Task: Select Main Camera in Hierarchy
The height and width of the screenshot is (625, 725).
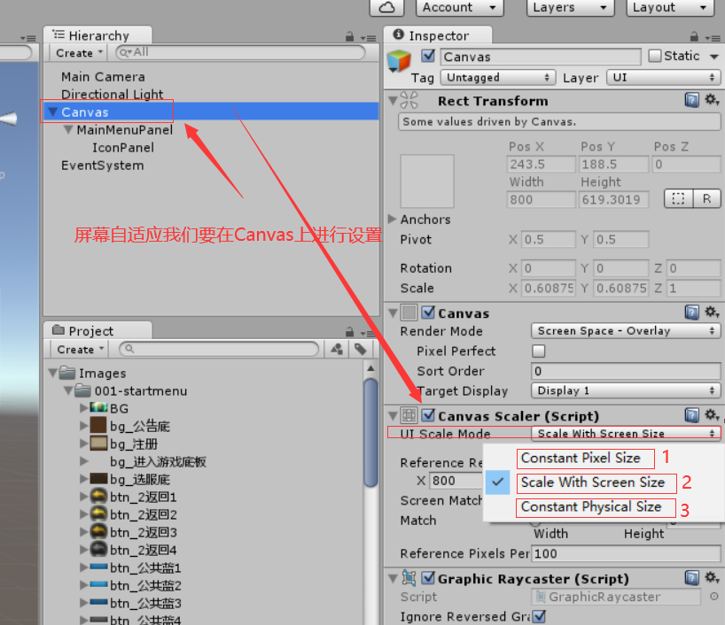Action: point(103,77)
